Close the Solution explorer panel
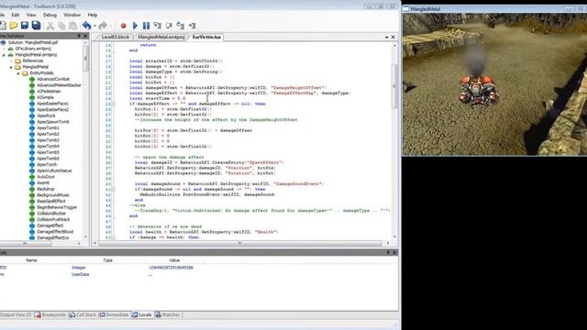The height and width of the screenshot is (330, 587). pyautogui.click(x=85, y=36)
